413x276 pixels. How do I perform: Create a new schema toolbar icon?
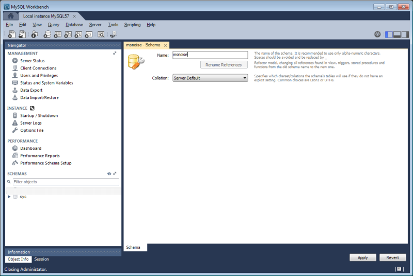click(x=47, y=34)
